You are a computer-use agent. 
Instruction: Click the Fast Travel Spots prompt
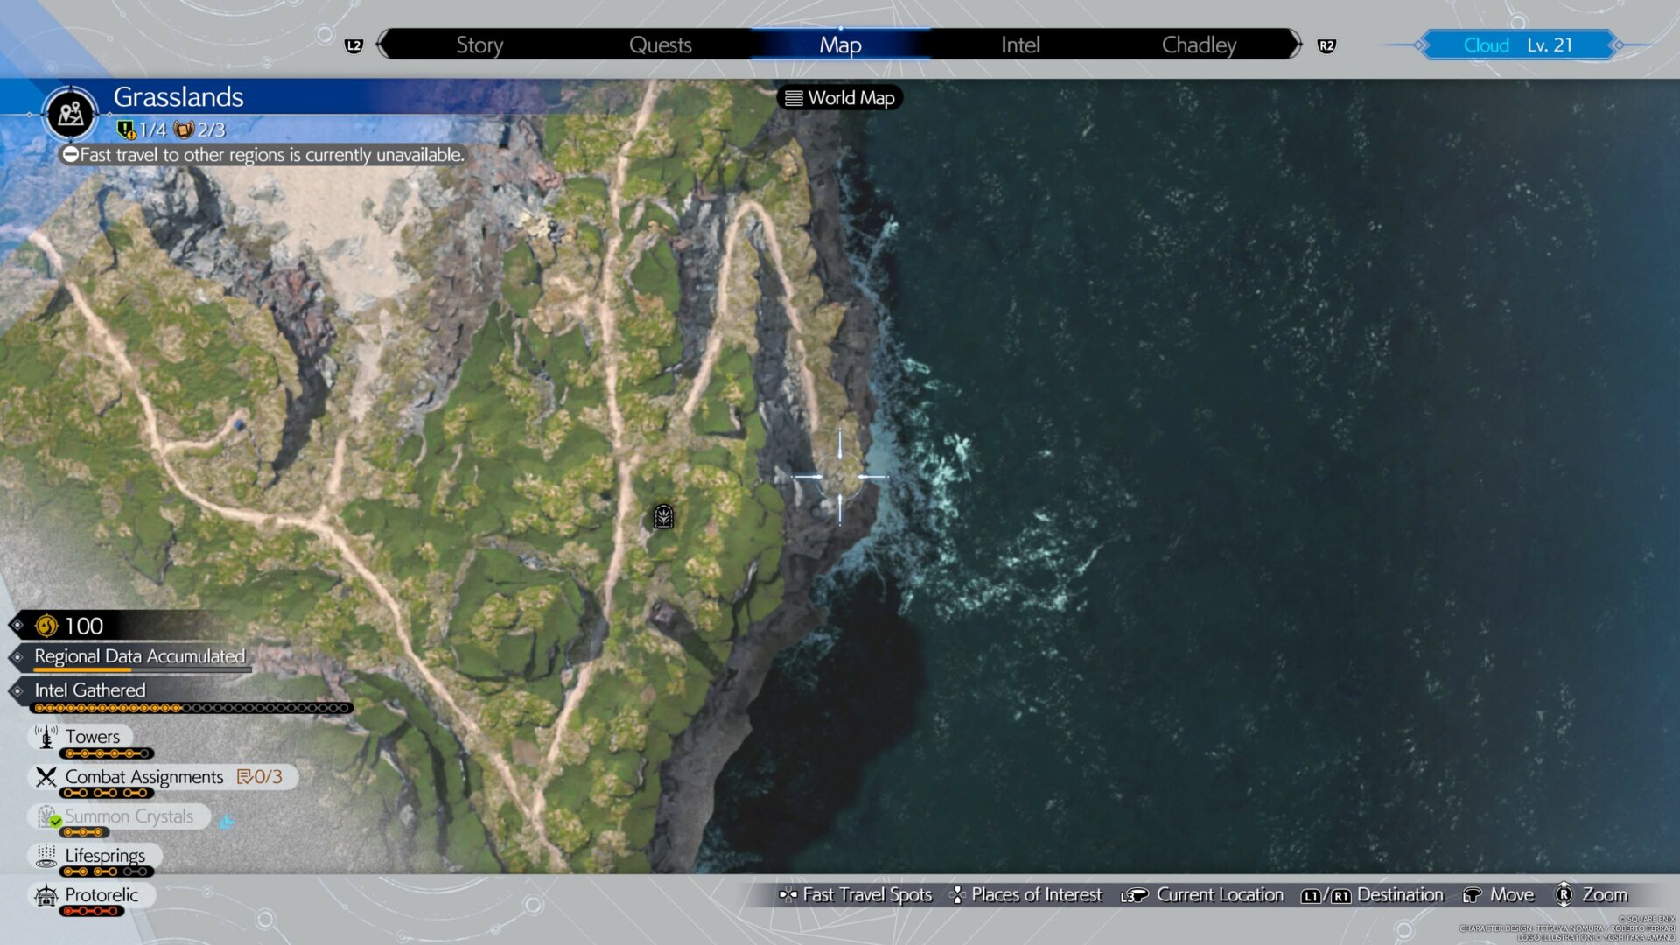856,895
